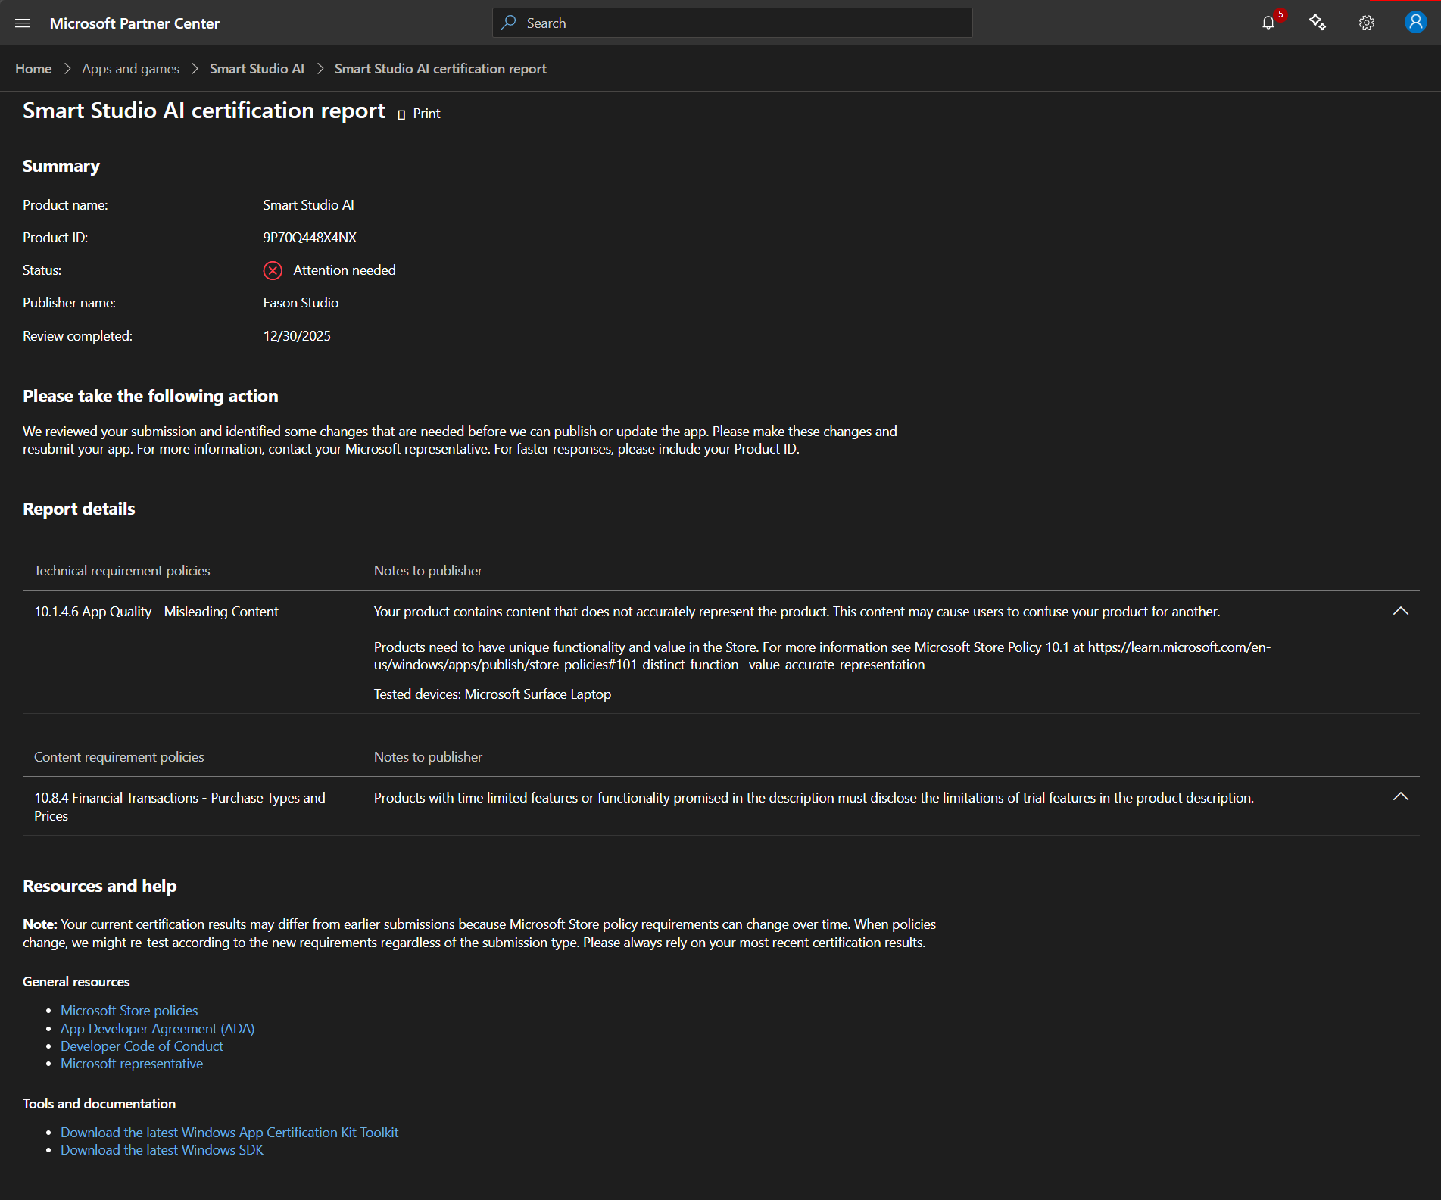
Task: Open App Developer Agreement (ADA) link
Action: [158, 1029]
